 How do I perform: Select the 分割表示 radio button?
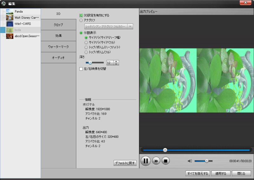(81, 33)
